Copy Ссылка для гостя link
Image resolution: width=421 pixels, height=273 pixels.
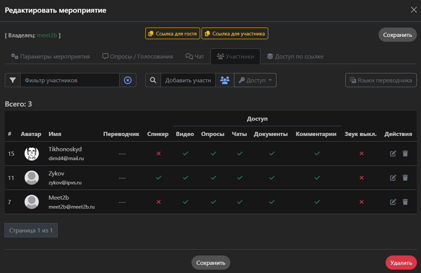[172, 34]
